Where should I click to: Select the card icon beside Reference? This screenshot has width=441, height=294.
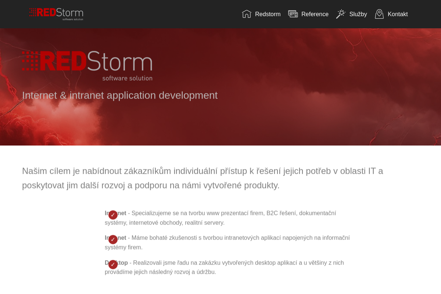tap(293, 14)
